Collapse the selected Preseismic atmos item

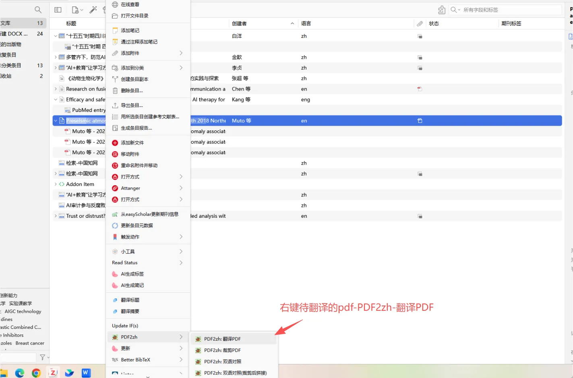(56, 121)
